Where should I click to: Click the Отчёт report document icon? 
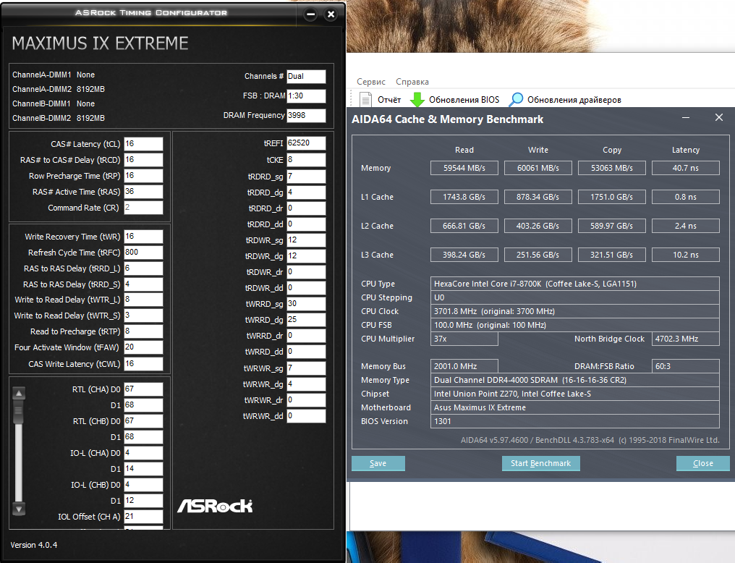(x=365, y=99)
